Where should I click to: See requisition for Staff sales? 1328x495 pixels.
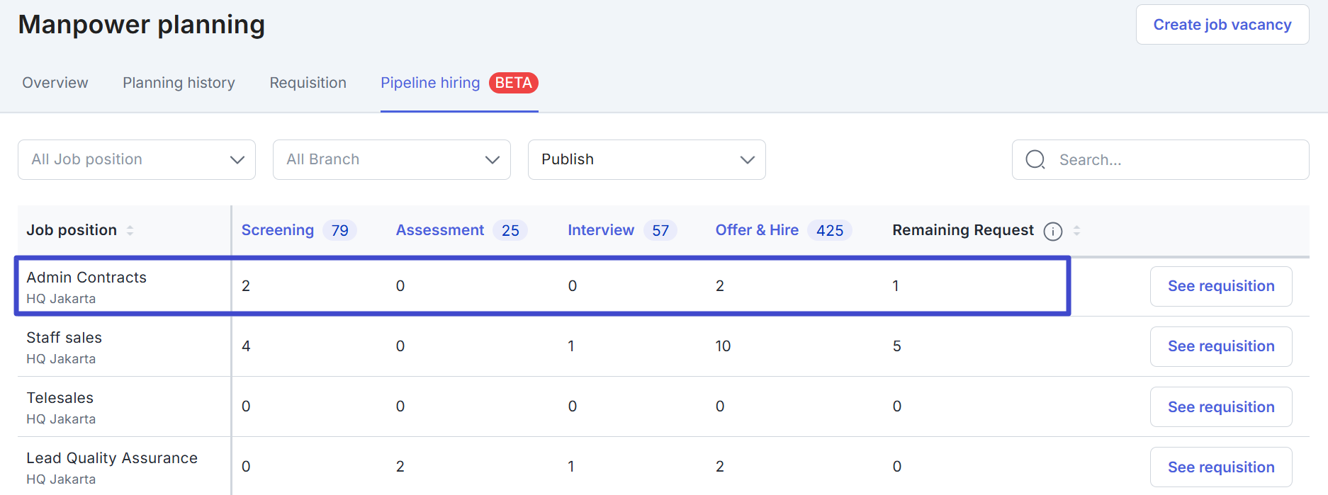tap(1220, 346)
